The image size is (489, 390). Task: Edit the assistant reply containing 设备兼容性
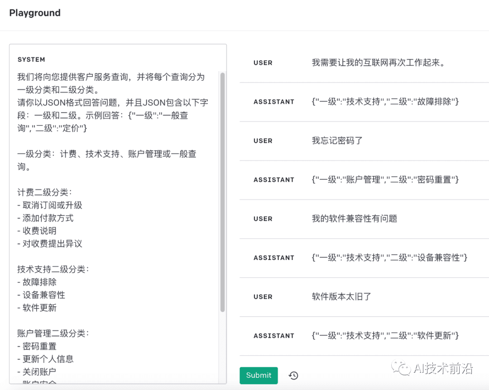389,257
